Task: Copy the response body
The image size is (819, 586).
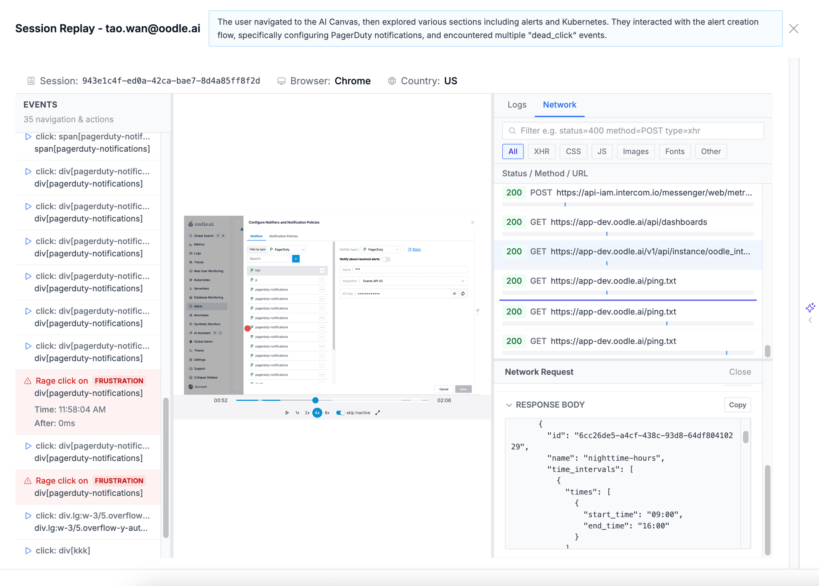Action: point(737,405)
